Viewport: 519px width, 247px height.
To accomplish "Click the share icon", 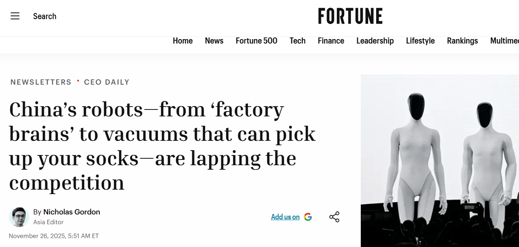I will tap(334, 217).
